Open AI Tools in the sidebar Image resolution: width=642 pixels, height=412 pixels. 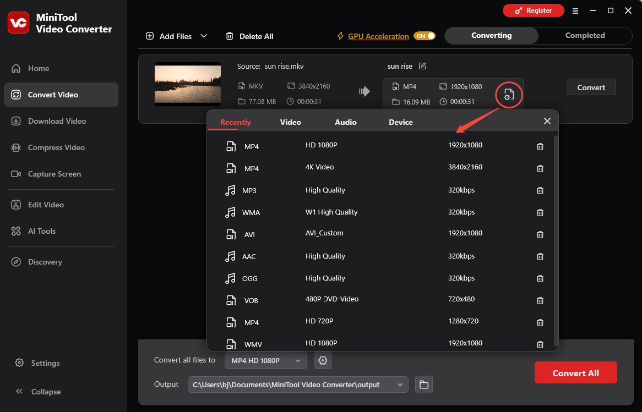pyautogui.click(x=61, y=231)
